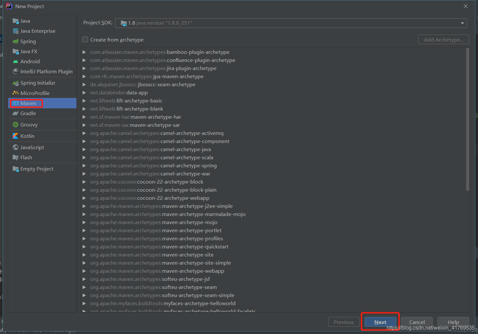Screen dimensions: 478x334
Task: Select maven-archetype-profiles row
Action: [x=274, y=238]
